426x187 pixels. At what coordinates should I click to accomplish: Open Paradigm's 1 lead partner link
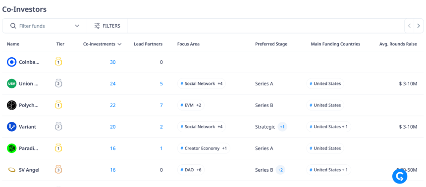point(161,149)
